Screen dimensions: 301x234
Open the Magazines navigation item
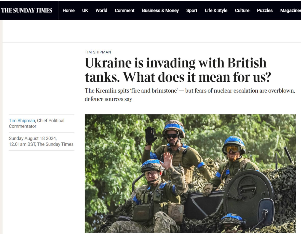pyautogui.click(x=291, y=10)
